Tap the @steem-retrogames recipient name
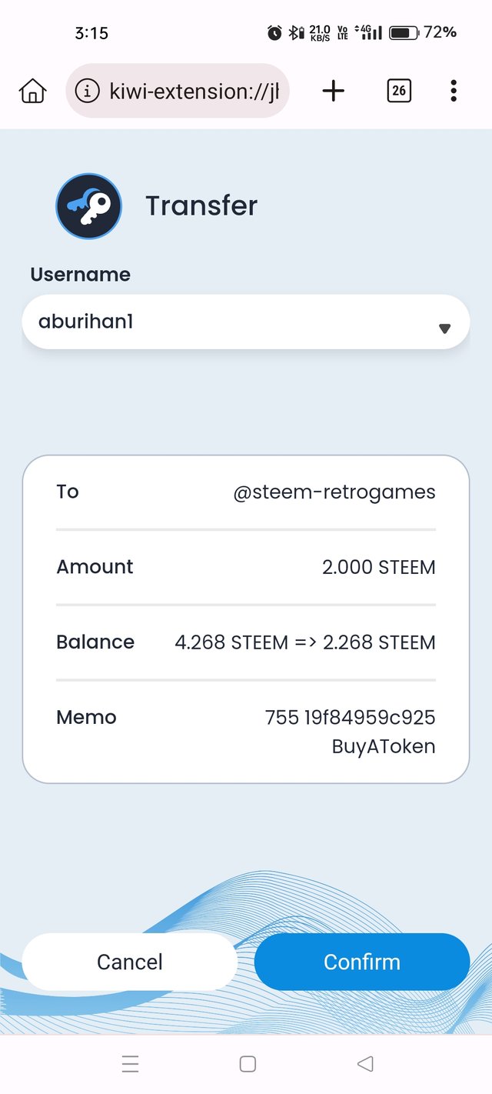Image resolution: width=492 pixels, height=1094 pixels. 334,492
